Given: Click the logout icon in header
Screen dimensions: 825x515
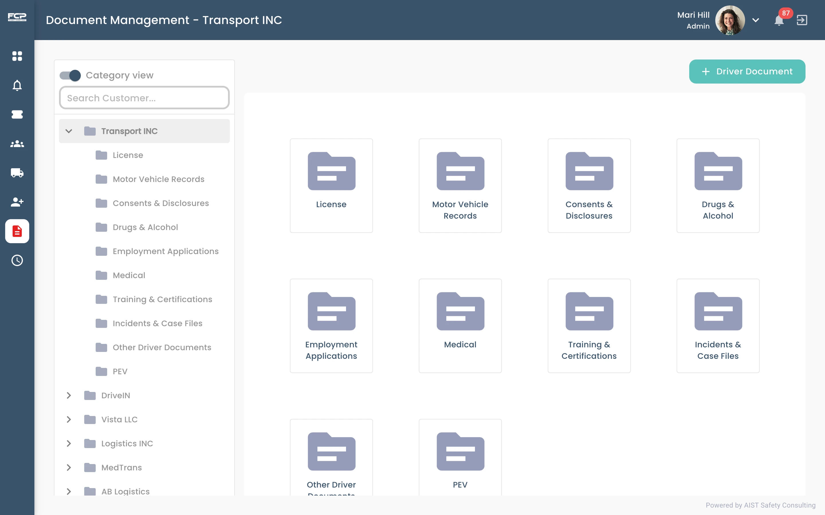Looking at the screenshot, I should pyautogui.click(x=802, y=20).
